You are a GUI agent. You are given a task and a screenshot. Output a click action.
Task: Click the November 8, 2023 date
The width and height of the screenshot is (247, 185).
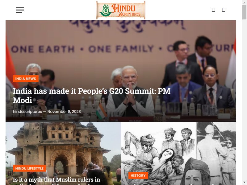coord(64,112)
